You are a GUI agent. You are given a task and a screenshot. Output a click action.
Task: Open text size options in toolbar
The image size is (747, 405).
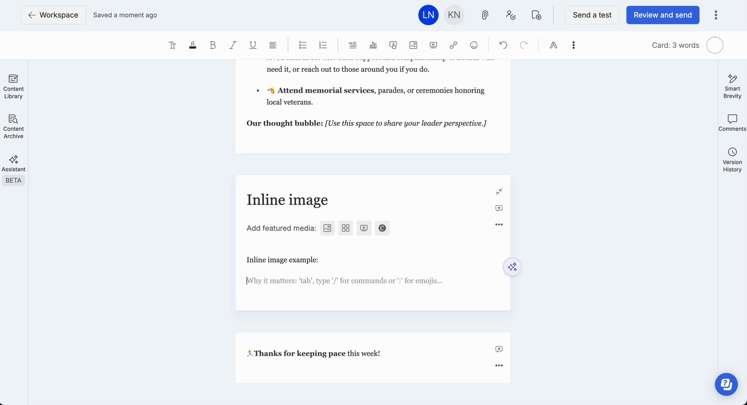pos(173,45)
